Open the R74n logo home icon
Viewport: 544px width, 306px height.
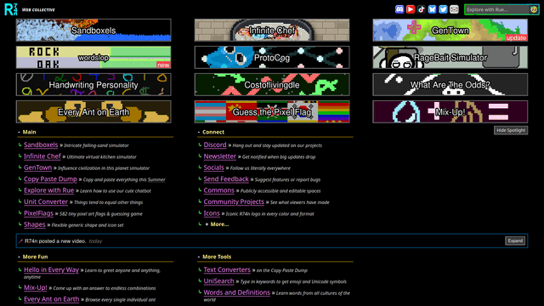tap(11, 9)
